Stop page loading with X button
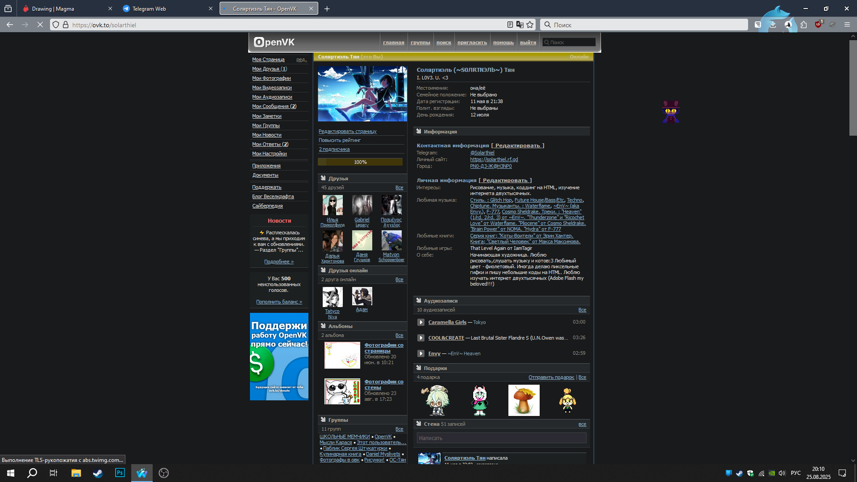 point(40,25)
